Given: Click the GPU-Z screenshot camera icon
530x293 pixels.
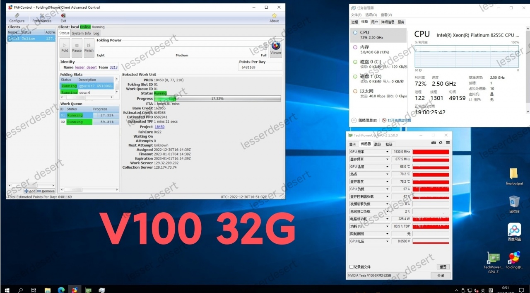Looking at the screenshot, I should [x=434, y=143].
